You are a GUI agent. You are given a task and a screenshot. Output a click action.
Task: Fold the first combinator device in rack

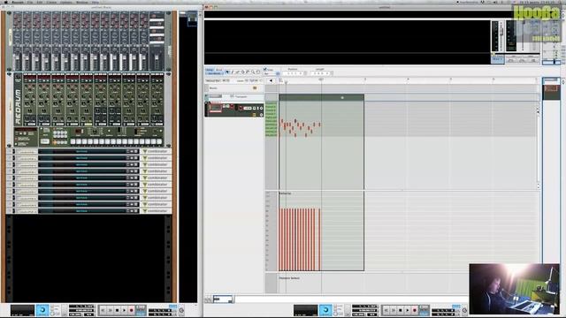[10, 151]
